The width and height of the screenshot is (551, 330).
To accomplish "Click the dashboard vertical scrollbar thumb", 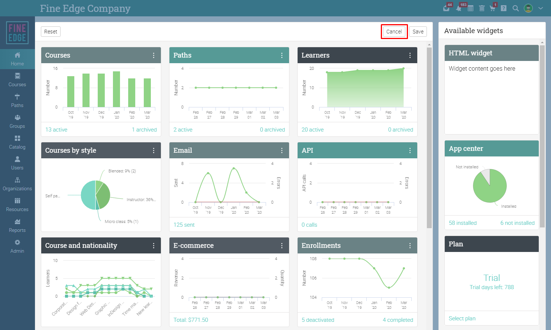I will point(430,137).
